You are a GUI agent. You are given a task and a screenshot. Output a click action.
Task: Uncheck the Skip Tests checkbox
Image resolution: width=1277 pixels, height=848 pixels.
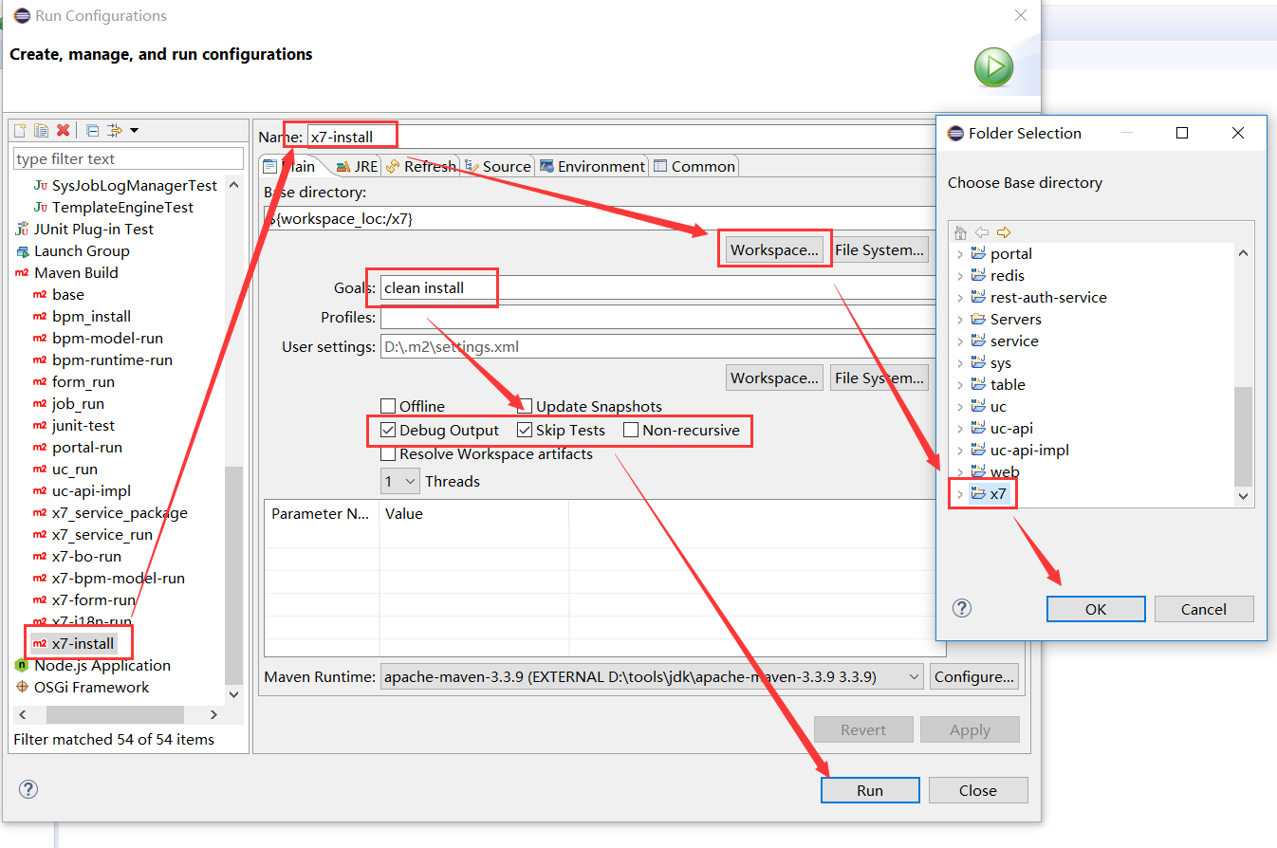(x=525, y=430)
